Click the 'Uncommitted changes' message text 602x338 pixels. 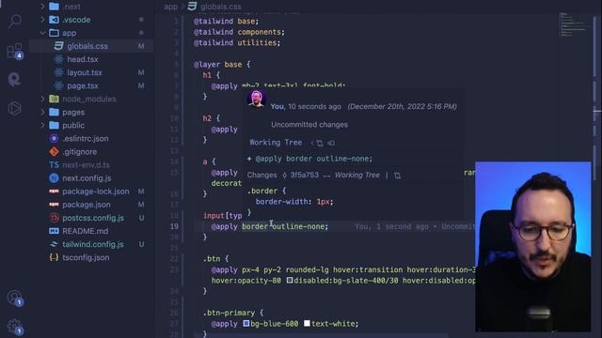click(309, 125)
